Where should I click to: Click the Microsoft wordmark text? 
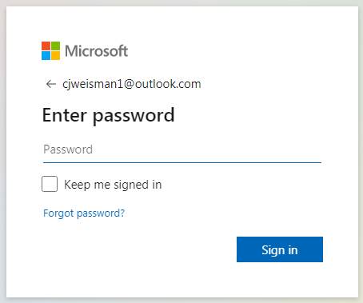tap(96, 51)
